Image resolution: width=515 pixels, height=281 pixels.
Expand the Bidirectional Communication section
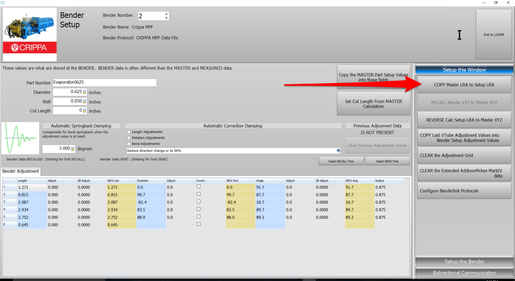point(464,272)
